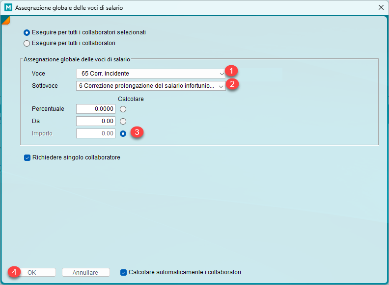
Task: Focus the Percentuale input field
Action: pyautogui.click(x=96, y=109)
